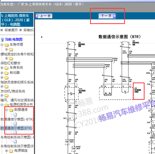Click the 菜单展开 expand-menu link
Screen dimensions: 155x154
(x=11, y=30)
